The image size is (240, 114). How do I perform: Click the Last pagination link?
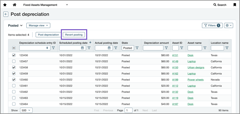pos(154,110)
